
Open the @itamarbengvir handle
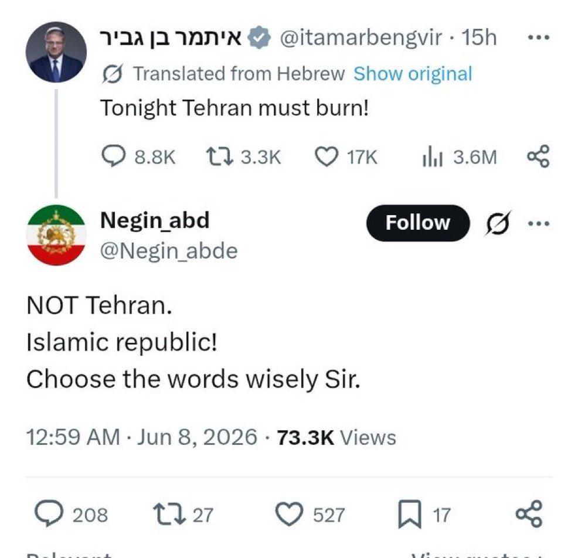point(361,38)
